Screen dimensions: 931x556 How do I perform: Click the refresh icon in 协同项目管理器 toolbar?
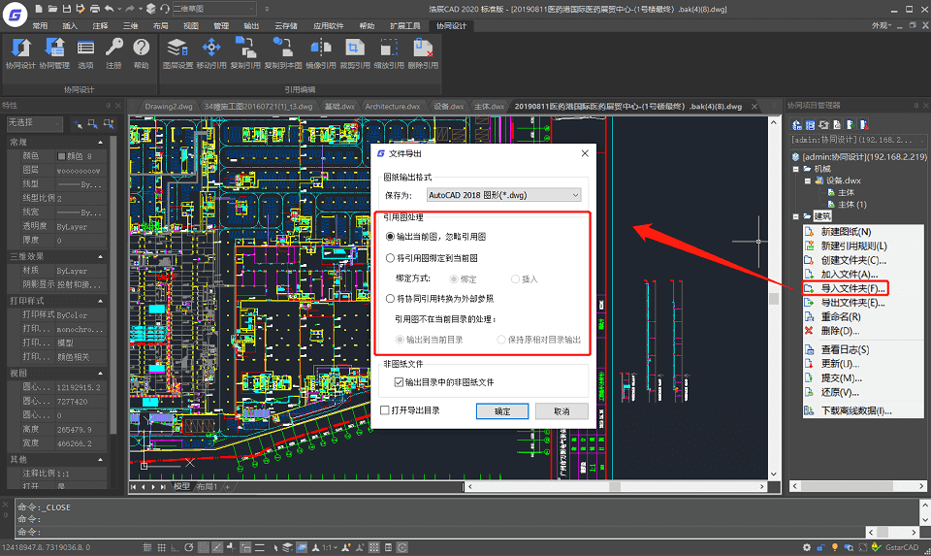[823, 125]
